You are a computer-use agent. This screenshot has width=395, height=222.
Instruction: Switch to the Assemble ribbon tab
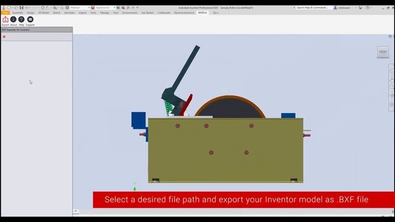(18, 12)
